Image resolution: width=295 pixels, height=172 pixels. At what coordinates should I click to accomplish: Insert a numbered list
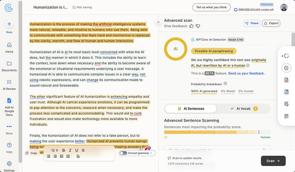[49, 156]
